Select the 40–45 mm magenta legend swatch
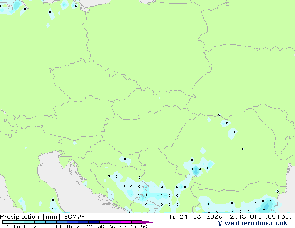This screenshot has height=228, width=295. tap(126, 222)
